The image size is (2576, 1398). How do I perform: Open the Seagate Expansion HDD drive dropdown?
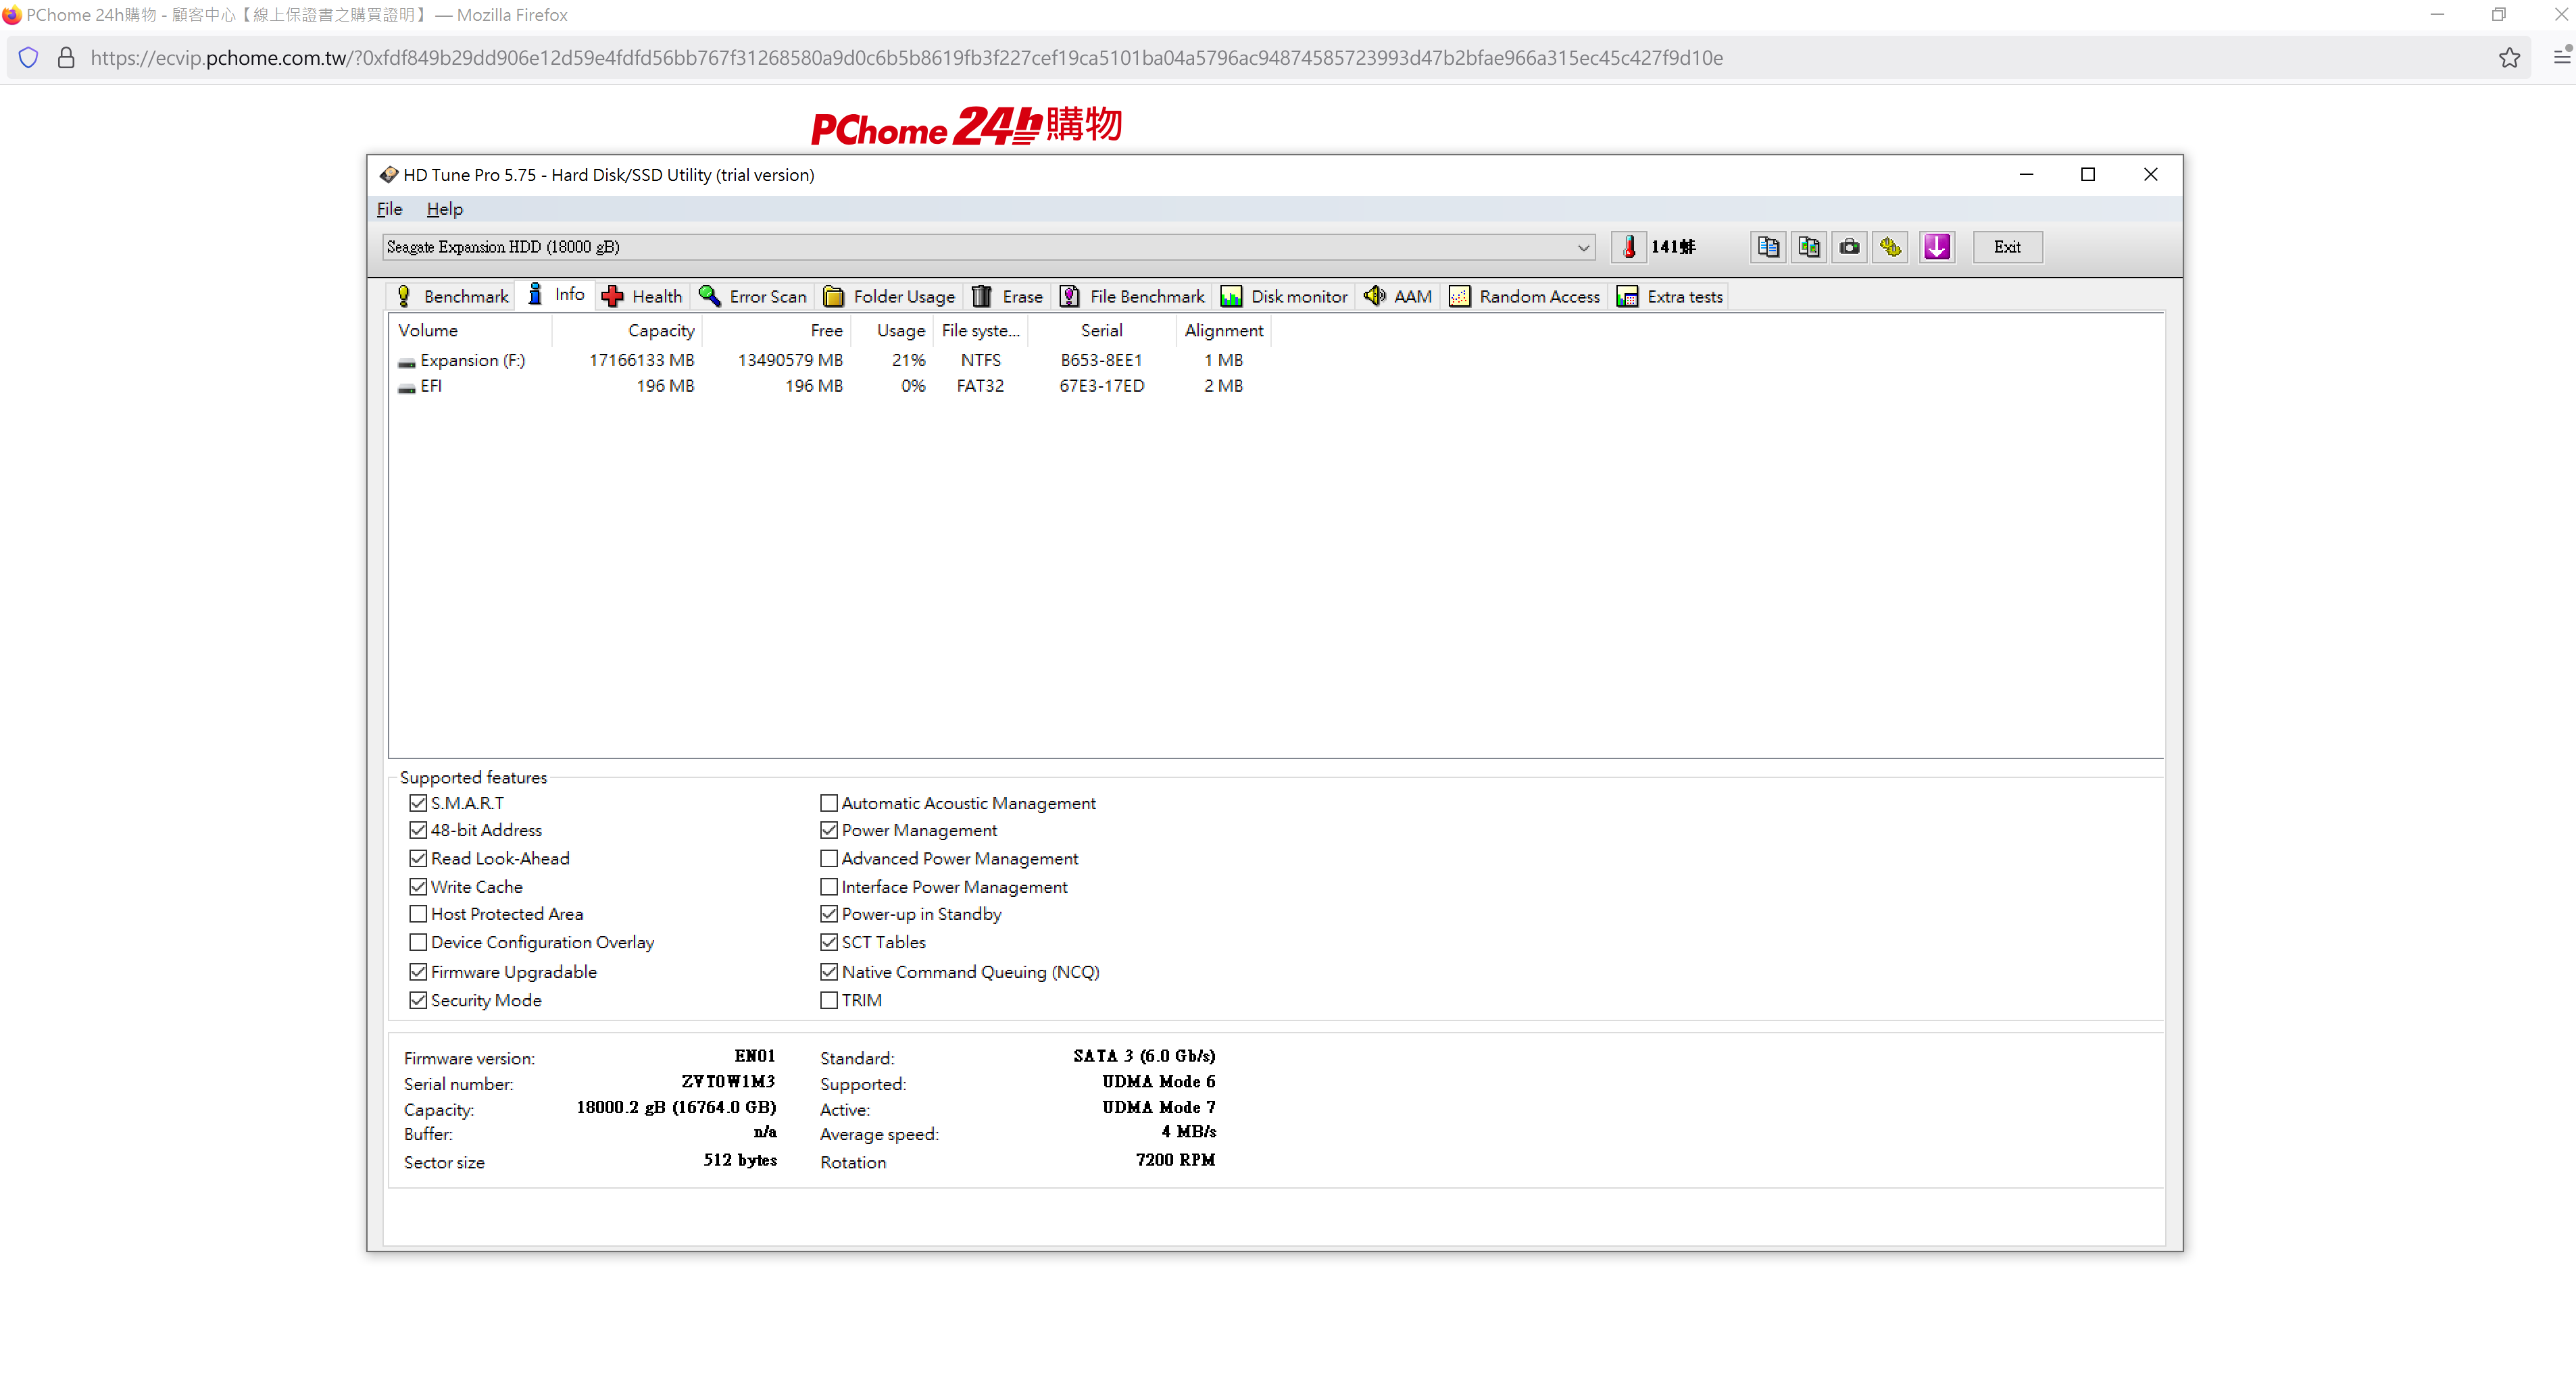pyautogui.click(x=988, y=247)
